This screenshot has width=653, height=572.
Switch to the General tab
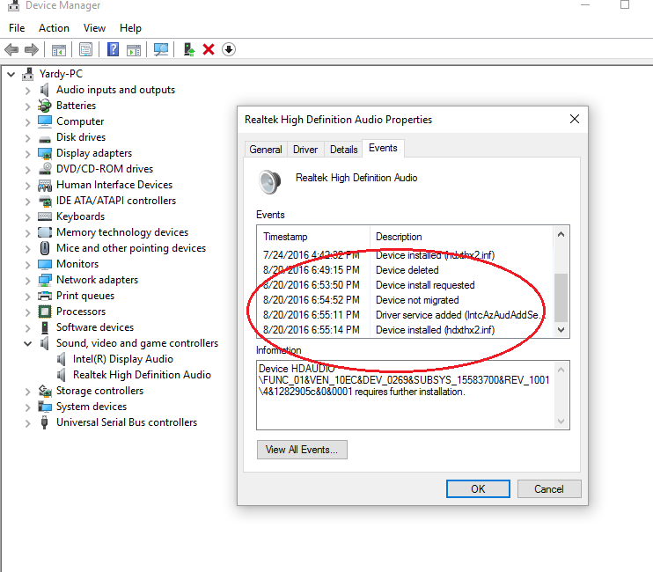266,149
